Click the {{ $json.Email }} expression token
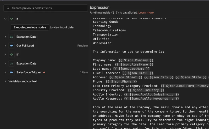The height and width of the screenshot is (129, 209). [138, 73]
